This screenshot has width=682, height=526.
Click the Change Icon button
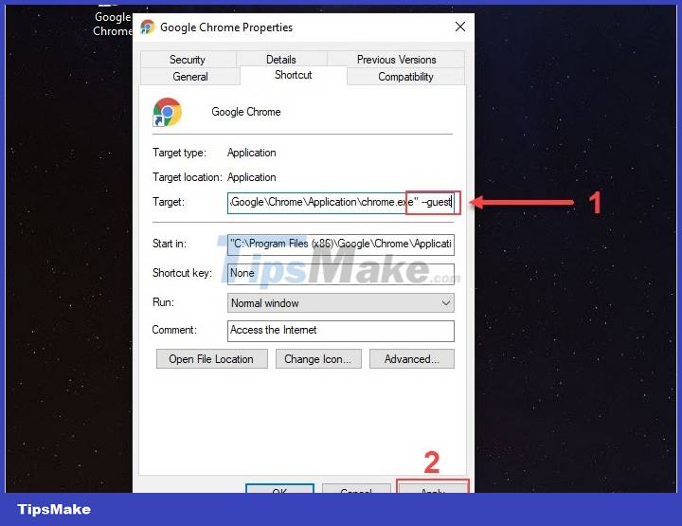(318, 359)
